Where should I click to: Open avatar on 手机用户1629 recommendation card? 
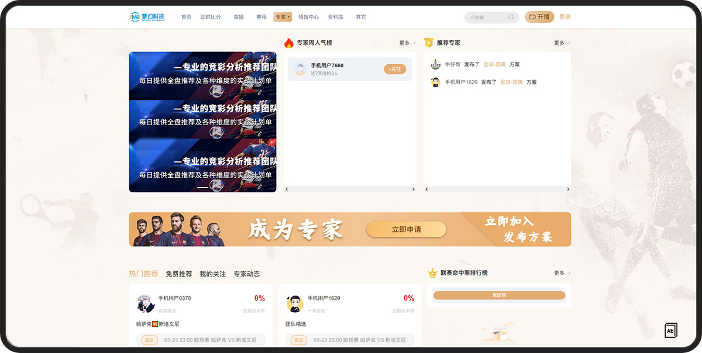click(x=295, y=303)
